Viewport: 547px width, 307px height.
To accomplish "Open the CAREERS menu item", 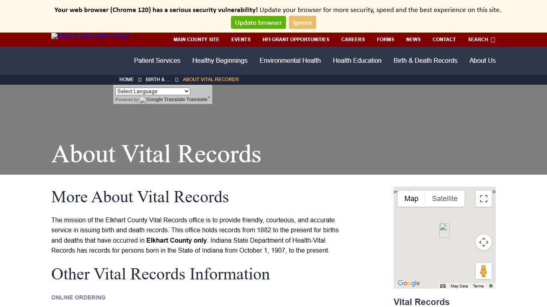I will 353,40.
